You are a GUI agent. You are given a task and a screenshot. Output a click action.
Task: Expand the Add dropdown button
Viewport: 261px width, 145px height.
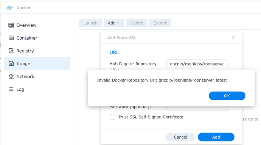pyautogui.click(x=114, y=23)
